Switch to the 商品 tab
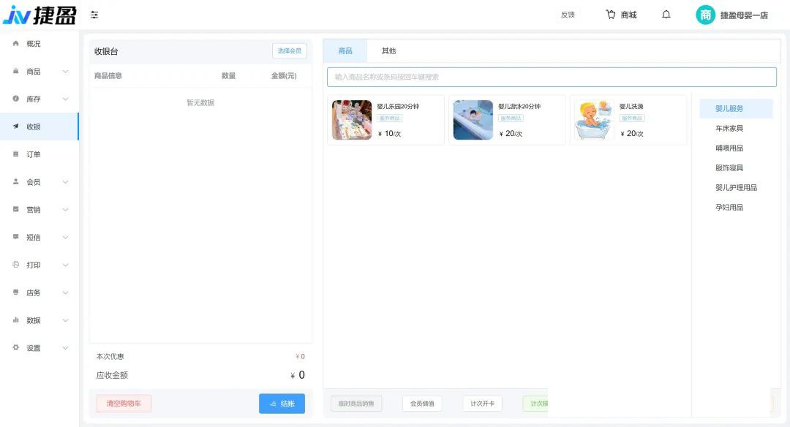 345,51
